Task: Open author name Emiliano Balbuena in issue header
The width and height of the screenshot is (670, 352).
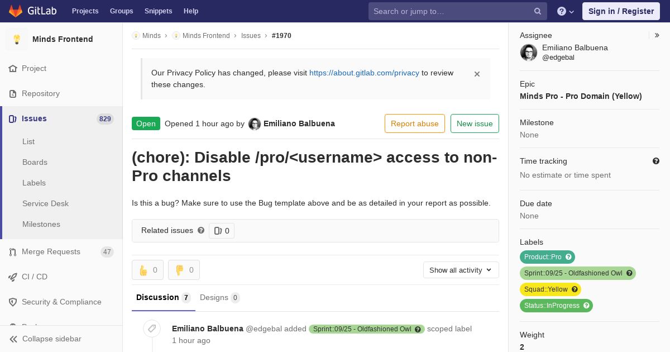Action: (299, 123)
